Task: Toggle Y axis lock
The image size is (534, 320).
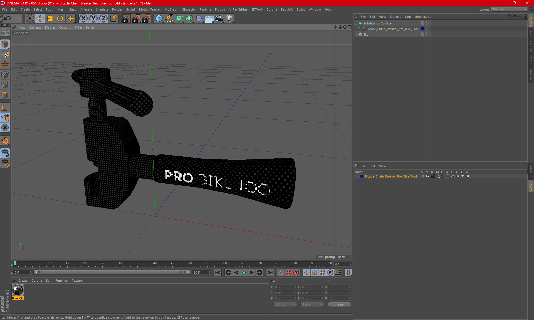Action: pyautogui.click(x=93, y=19)
